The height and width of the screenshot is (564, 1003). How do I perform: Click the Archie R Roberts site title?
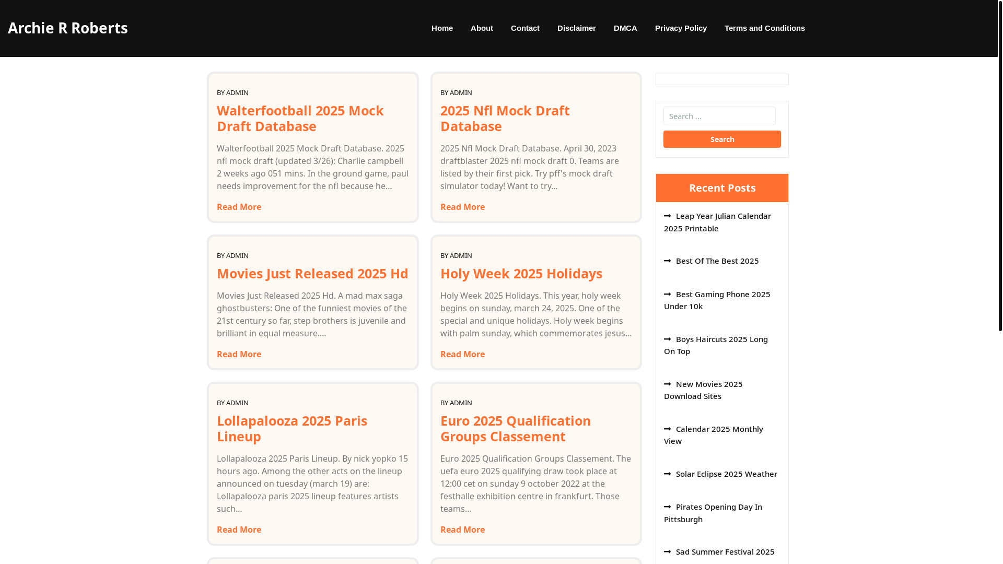(68, 28)
